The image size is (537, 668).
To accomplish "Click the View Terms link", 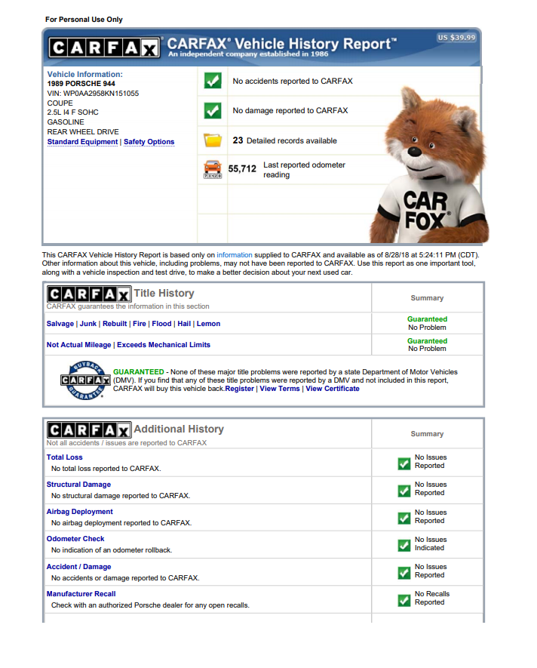I will click(280, 389).
